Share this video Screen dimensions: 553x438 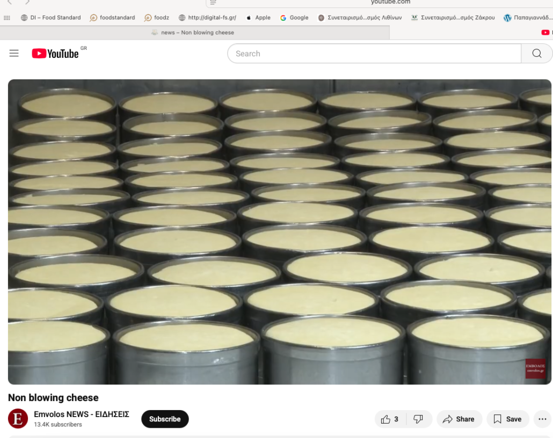point(459,419)
